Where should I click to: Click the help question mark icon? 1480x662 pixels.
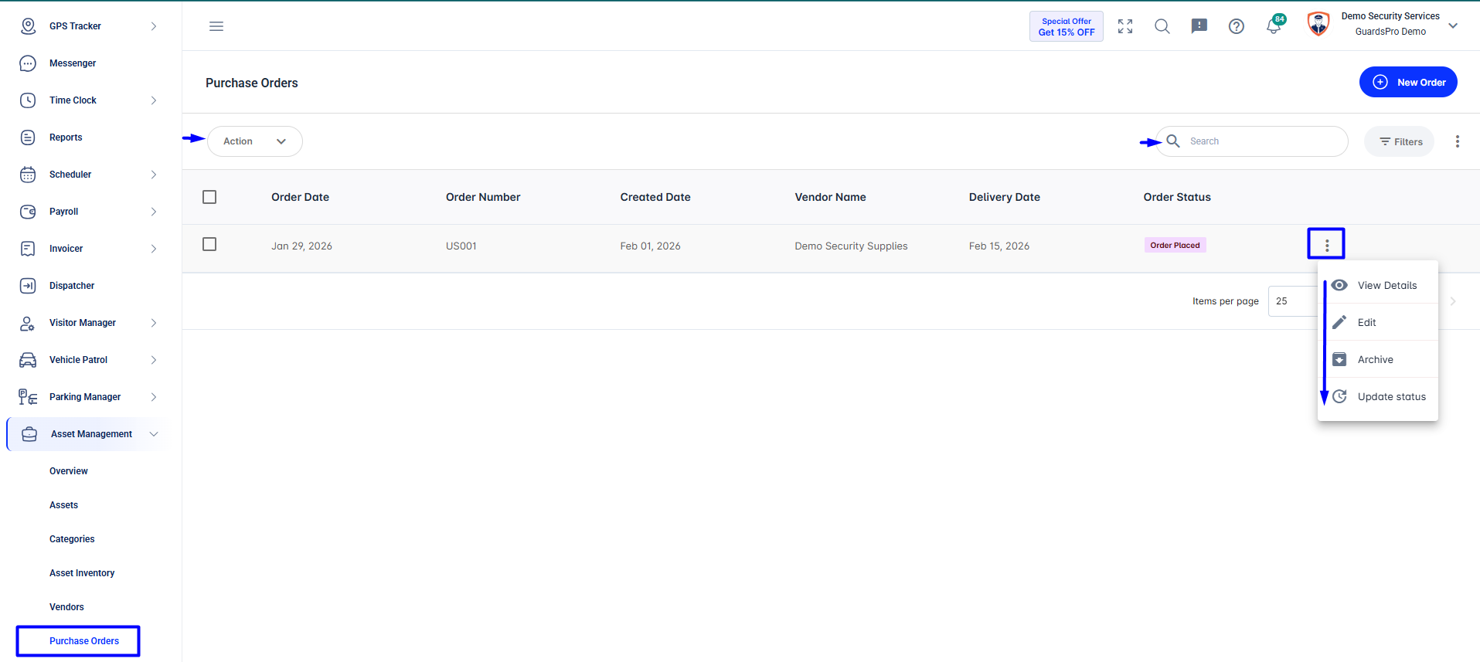pos(1237,26)
